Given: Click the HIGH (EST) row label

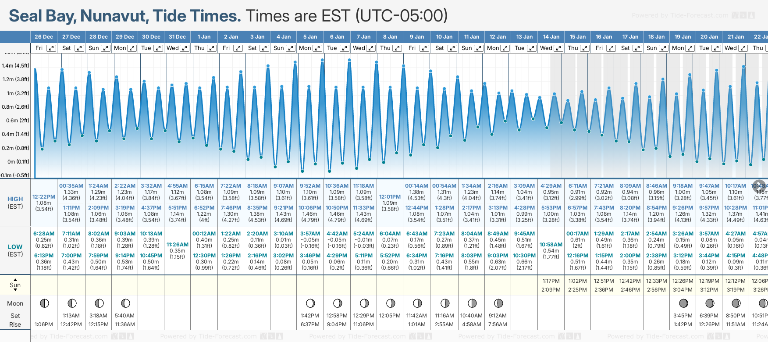Looking at the screenshot, I should (x=15, y=203).
